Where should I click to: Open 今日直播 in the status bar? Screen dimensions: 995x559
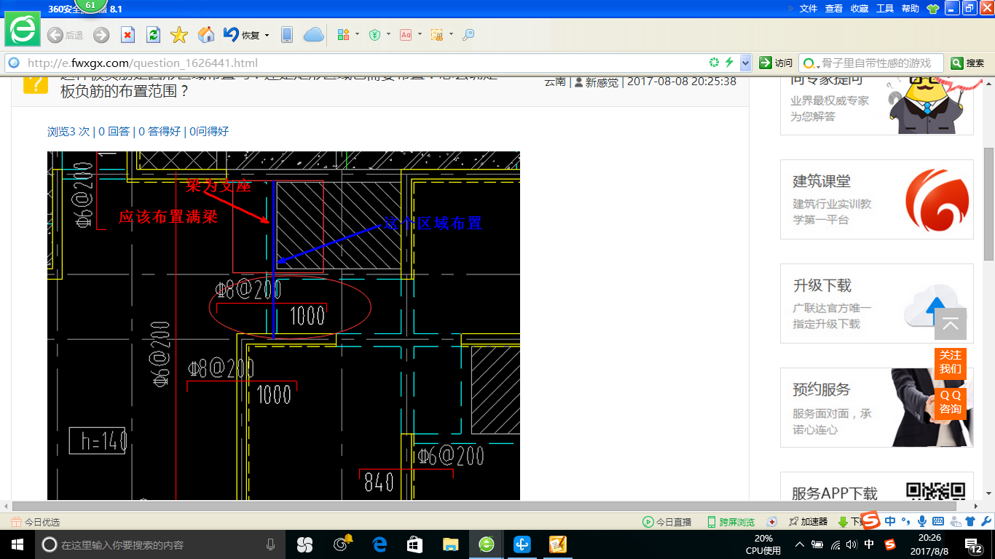[666, 522]
